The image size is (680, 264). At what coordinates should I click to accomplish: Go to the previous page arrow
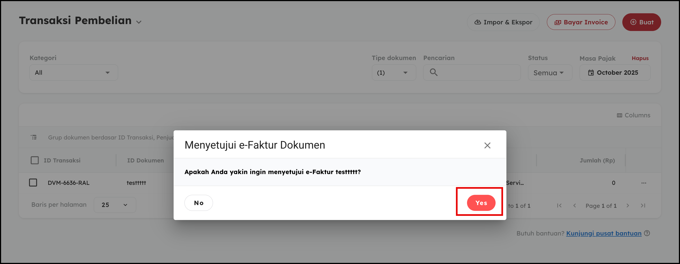point(575,206)
